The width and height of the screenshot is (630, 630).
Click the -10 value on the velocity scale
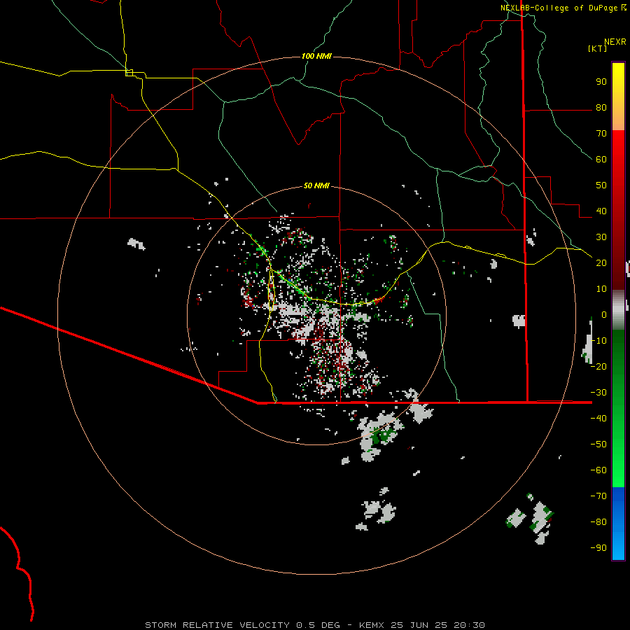pos(598,341)
